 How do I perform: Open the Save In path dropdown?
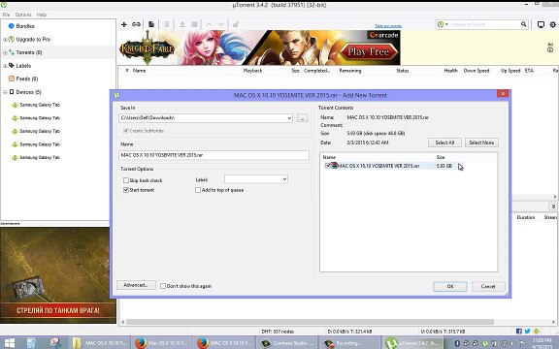pos(289,118)
